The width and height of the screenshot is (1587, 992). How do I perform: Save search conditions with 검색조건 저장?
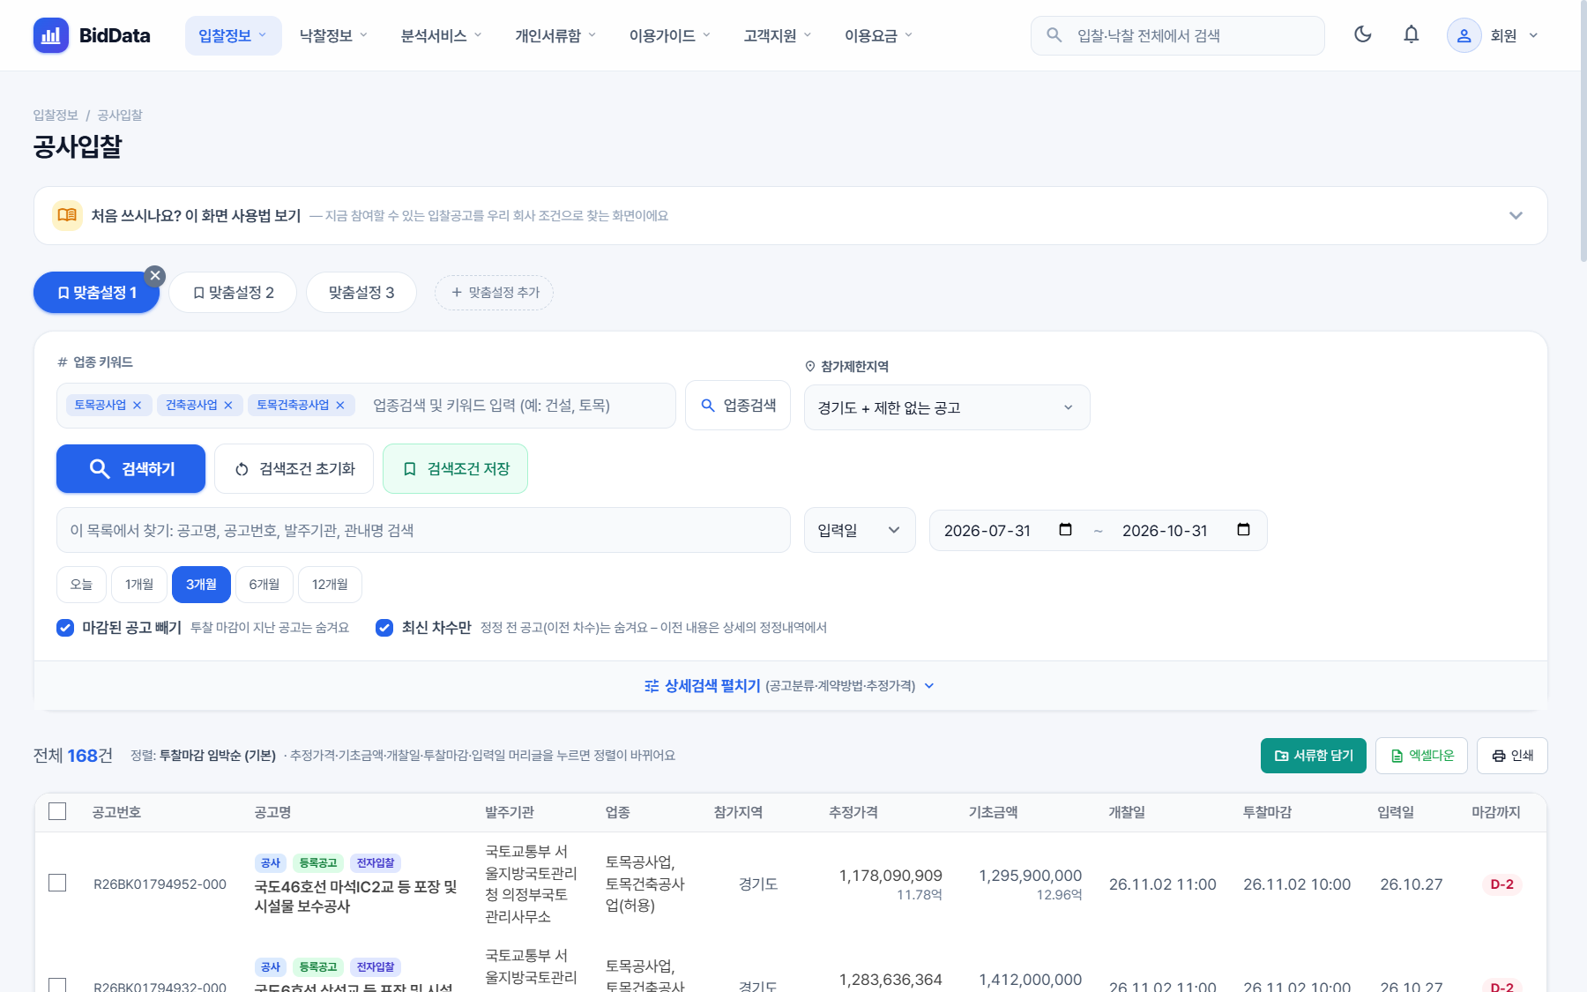pos(455,468)
